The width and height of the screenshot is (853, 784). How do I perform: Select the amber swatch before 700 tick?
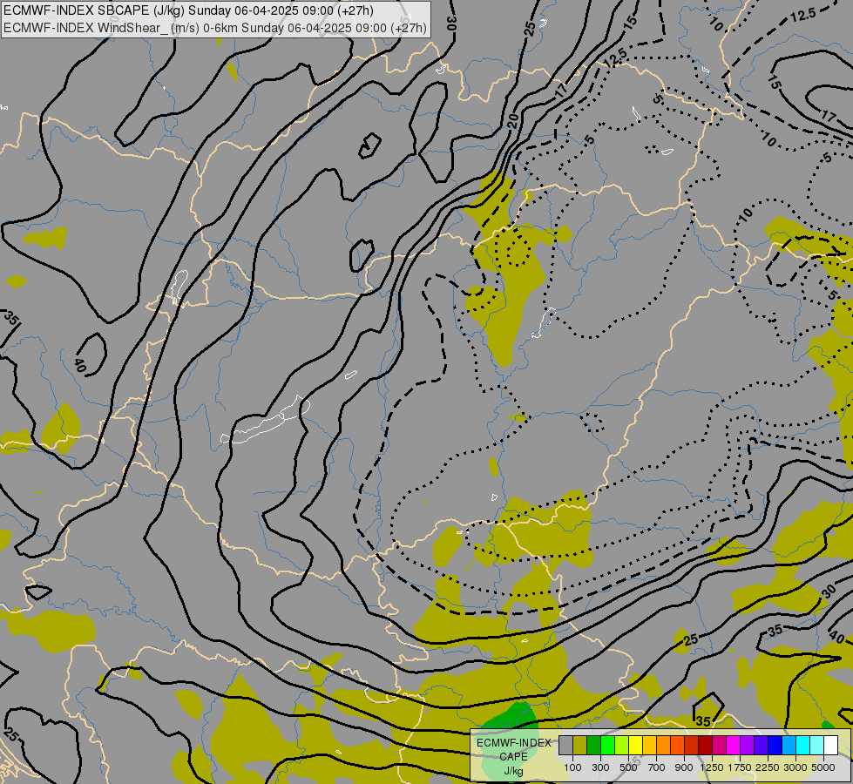click(x=649, y=746)
